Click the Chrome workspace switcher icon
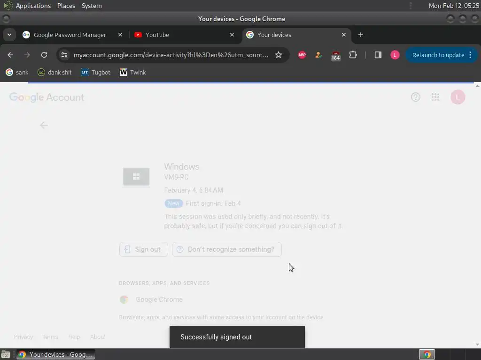Viewport: 481px width, 360px height. (x=427, y=354)
